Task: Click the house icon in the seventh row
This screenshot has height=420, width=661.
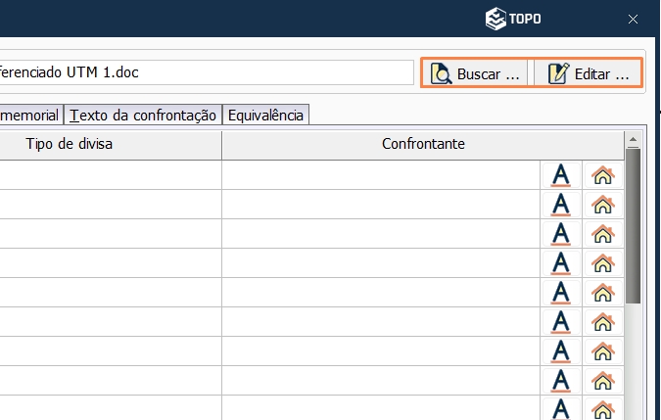Action: pyautogui.click(x=603, y=351)
